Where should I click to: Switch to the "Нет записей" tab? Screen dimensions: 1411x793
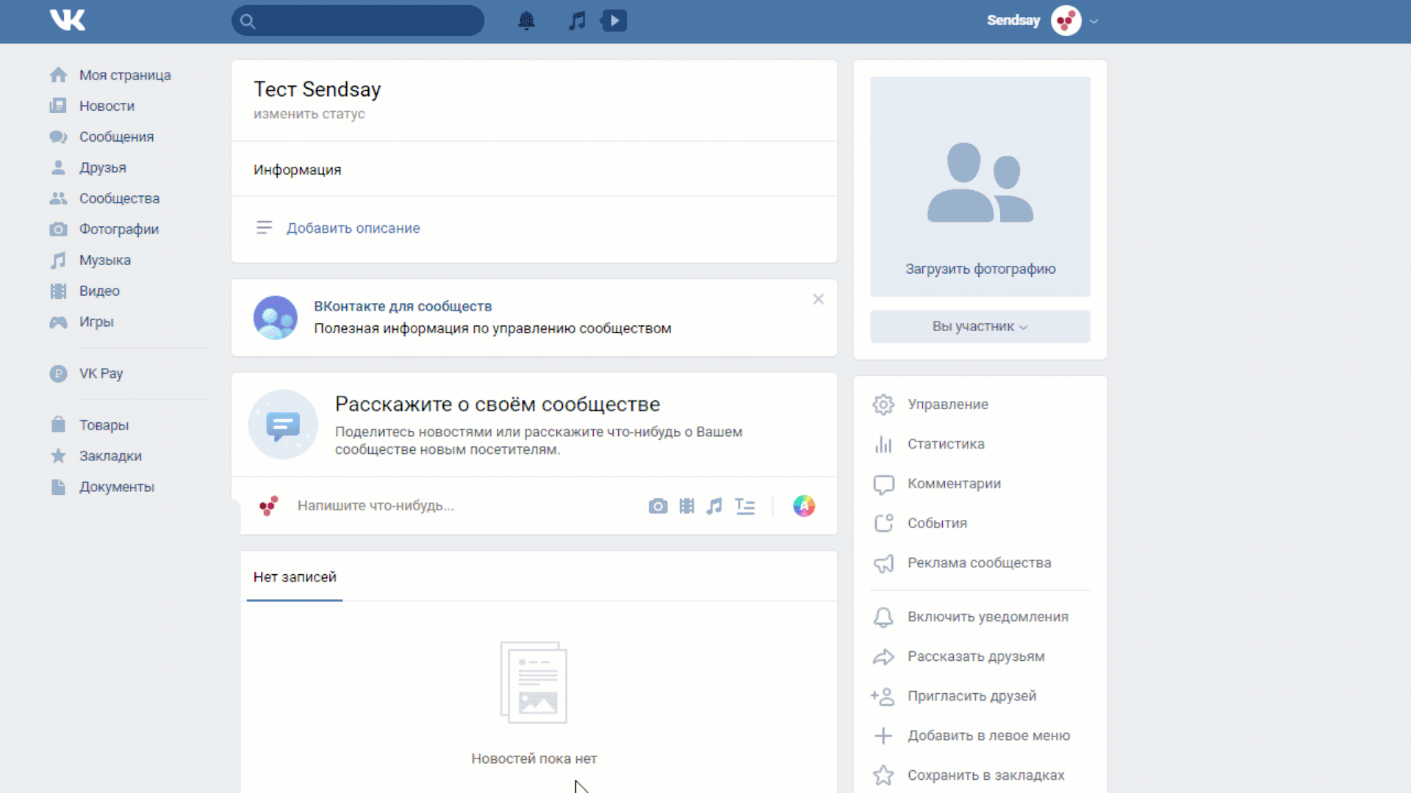tap(294, 577)
